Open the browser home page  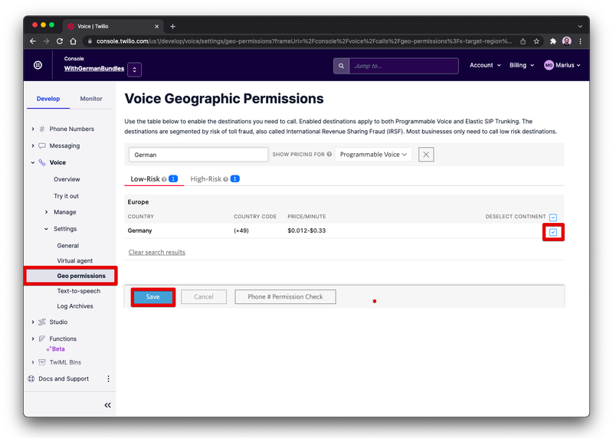(x=73, y=41)
